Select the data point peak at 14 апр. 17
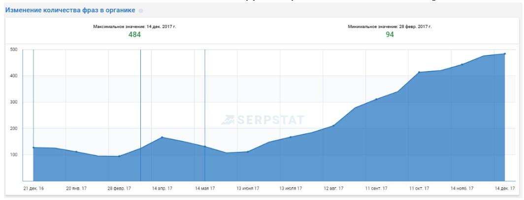This screenshot has width=524, height=200. point(162,137)
